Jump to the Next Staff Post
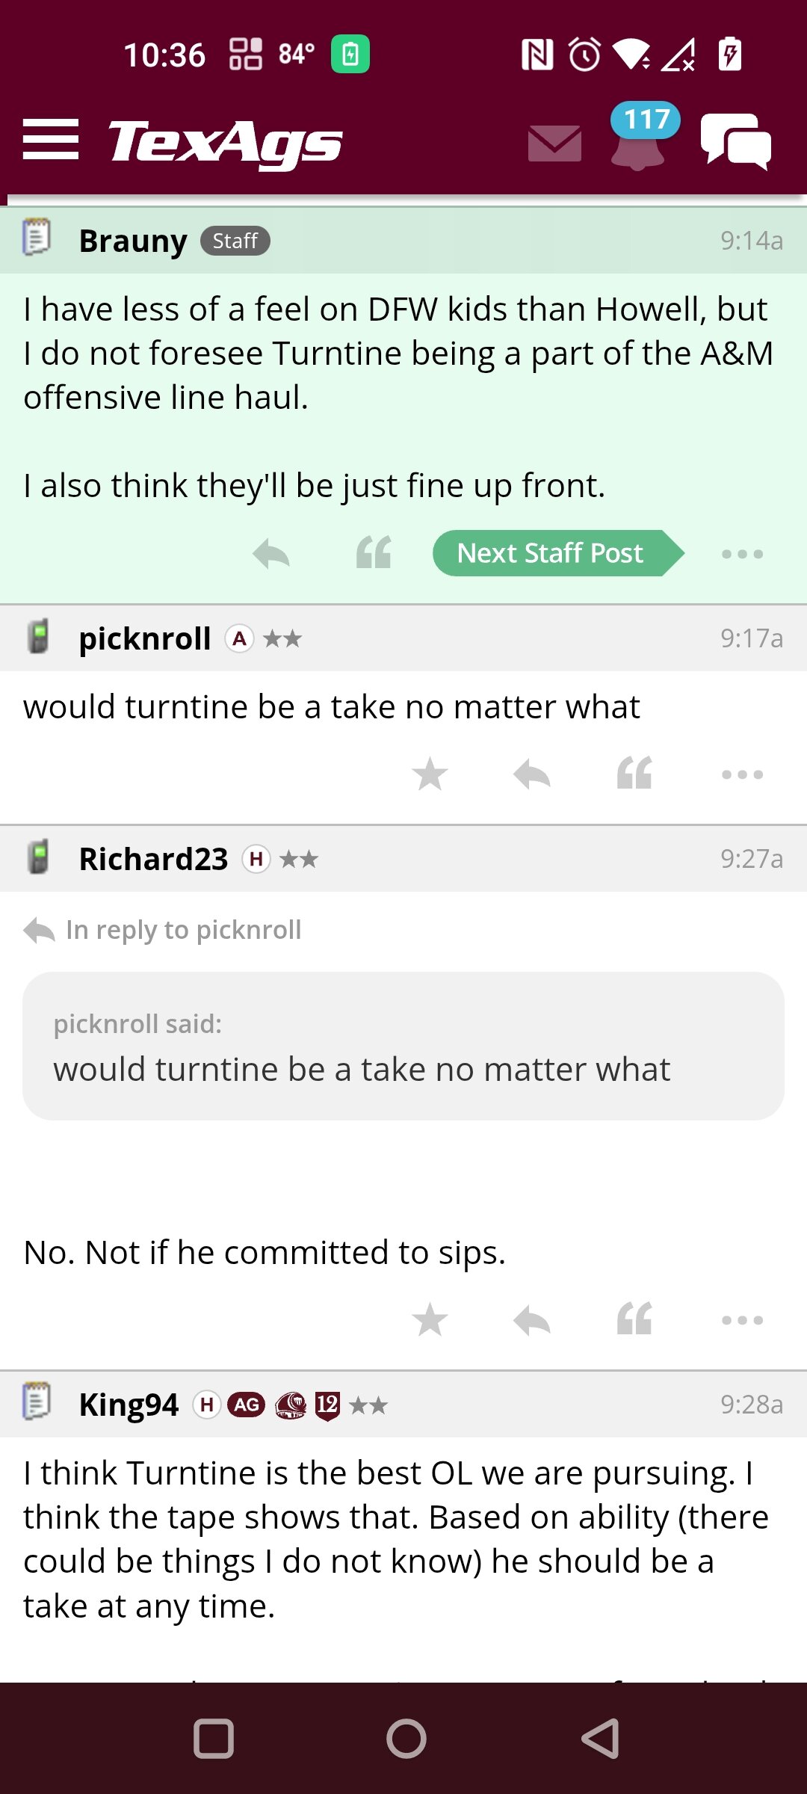 coord(558,553)
